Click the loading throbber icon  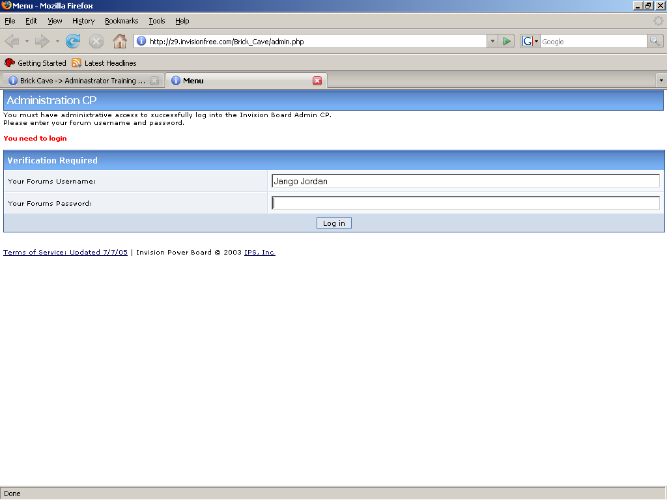pyautogui.click(x=658, y=21)
